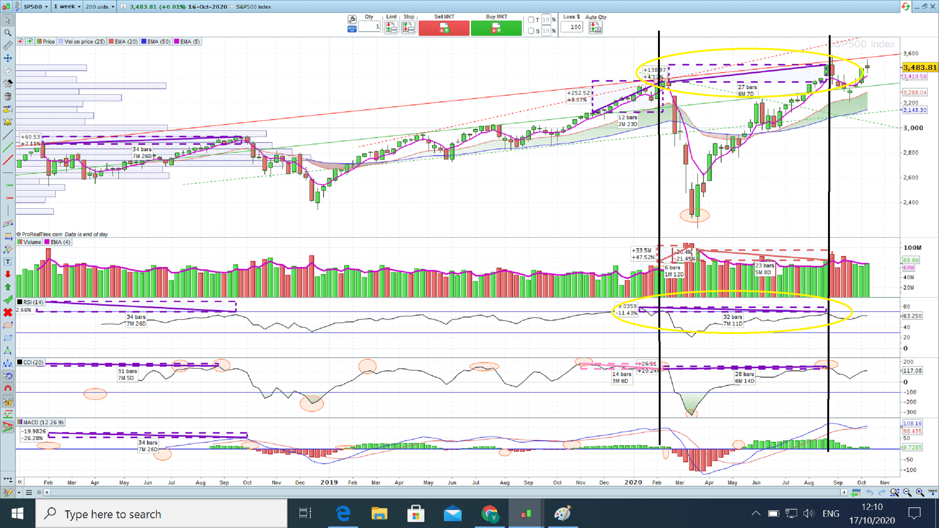Select the red line drawing tool
This screenshot has height=528, width=939.
click(8, 160)
